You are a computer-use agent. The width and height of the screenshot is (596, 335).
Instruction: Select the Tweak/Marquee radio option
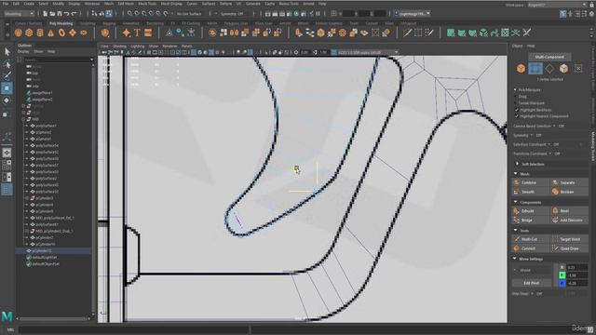[x=516, y=103]
